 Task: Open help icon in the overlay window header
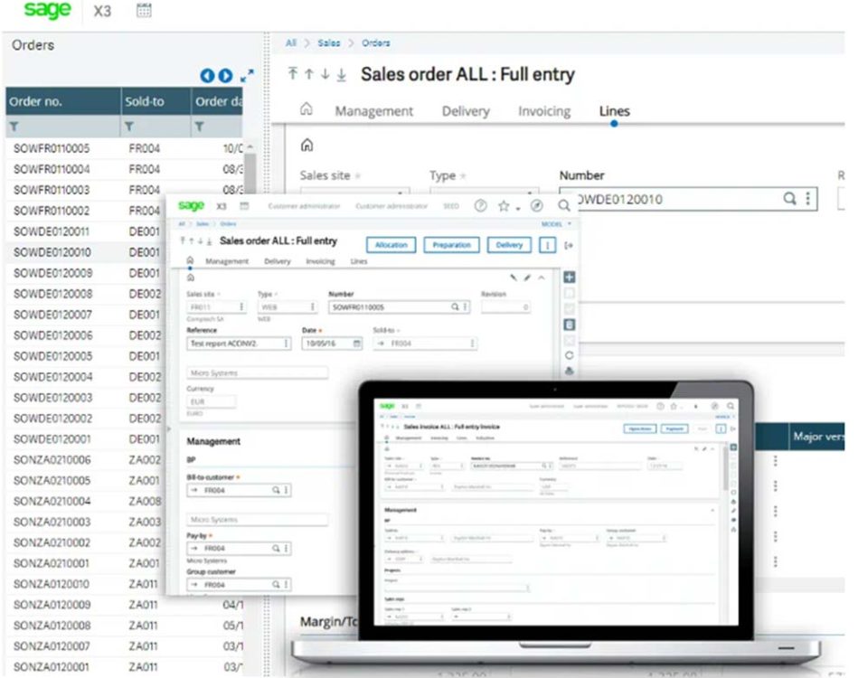480,206
